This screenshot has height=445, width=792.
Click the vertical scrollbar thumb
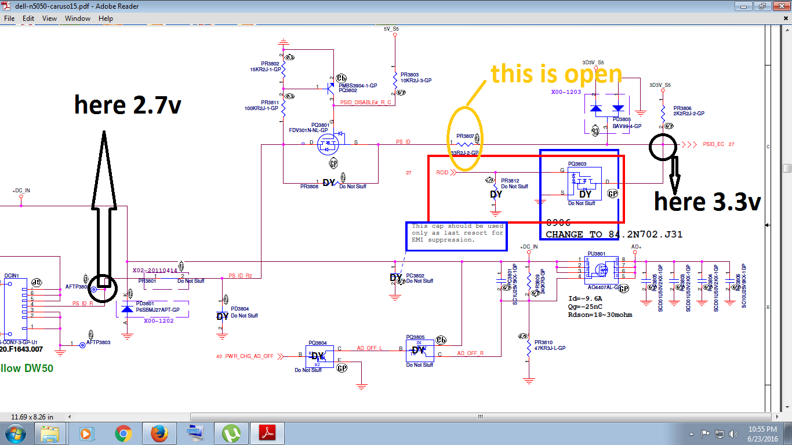coord(787,169)
